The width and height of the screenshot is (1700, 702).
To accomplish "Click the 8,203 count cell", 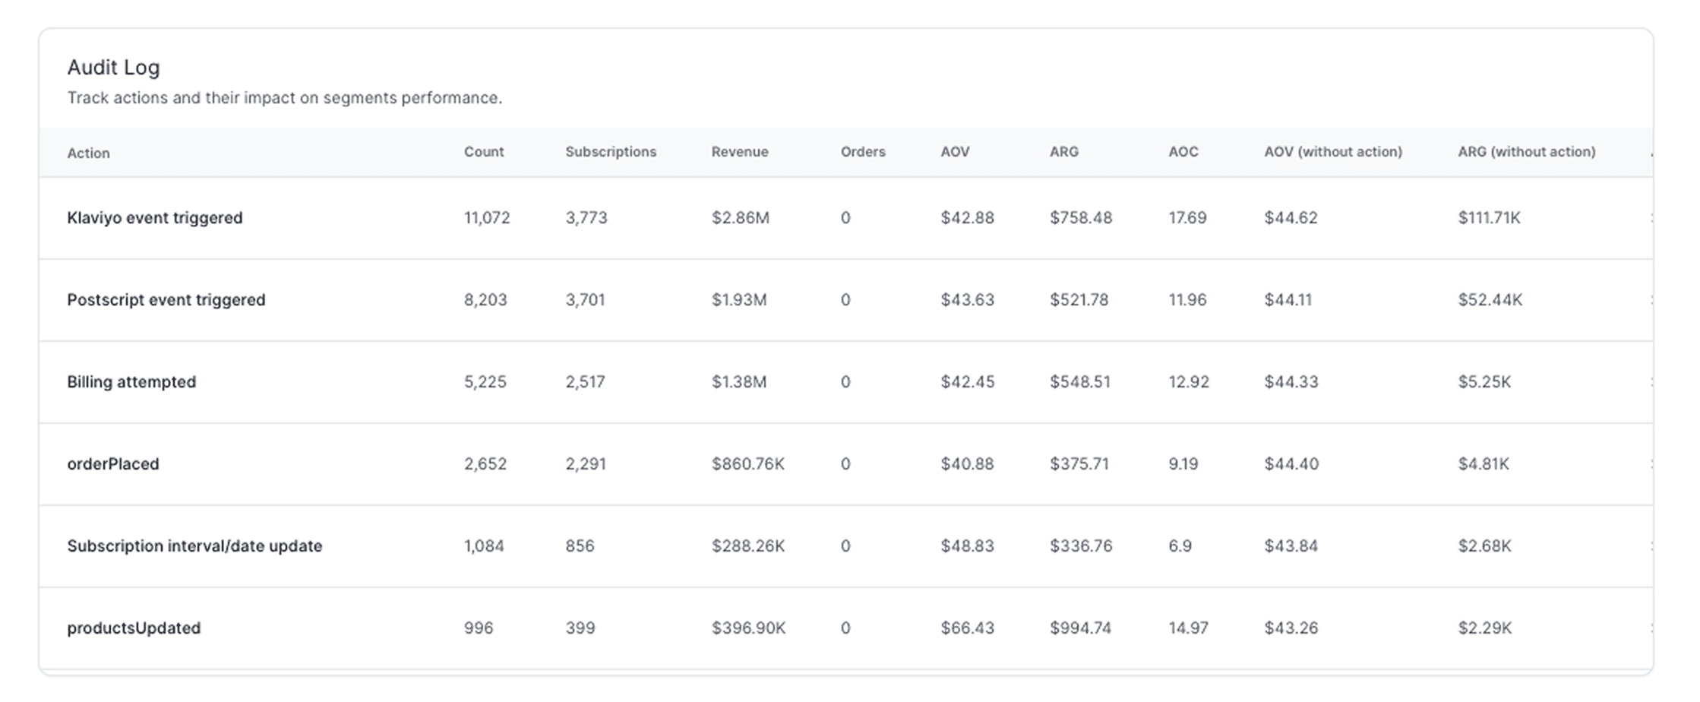I will click(485, 300).
